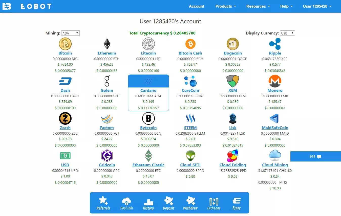Click the Dogecoin icon
The width and height of the screenshot is (341, 216).
pos(233,44)
